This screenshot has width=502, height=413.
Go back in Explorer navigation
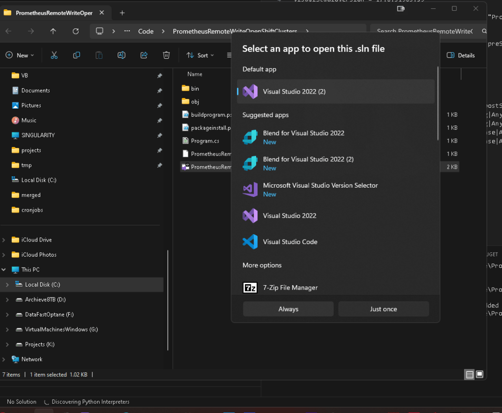pyautogui.click(x=9, y=31)
